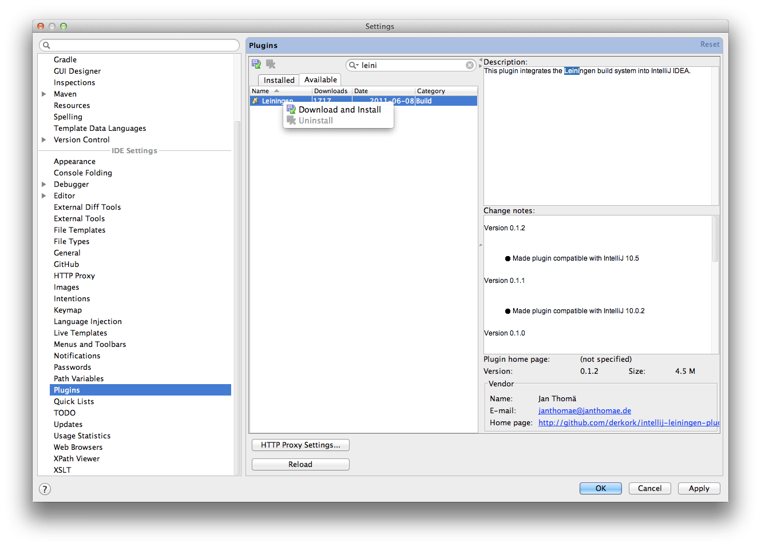Click the settings search magnifier icon
The height and width of the screenshot is (547, 761).
pyautogui.click(x=47, y=45)
